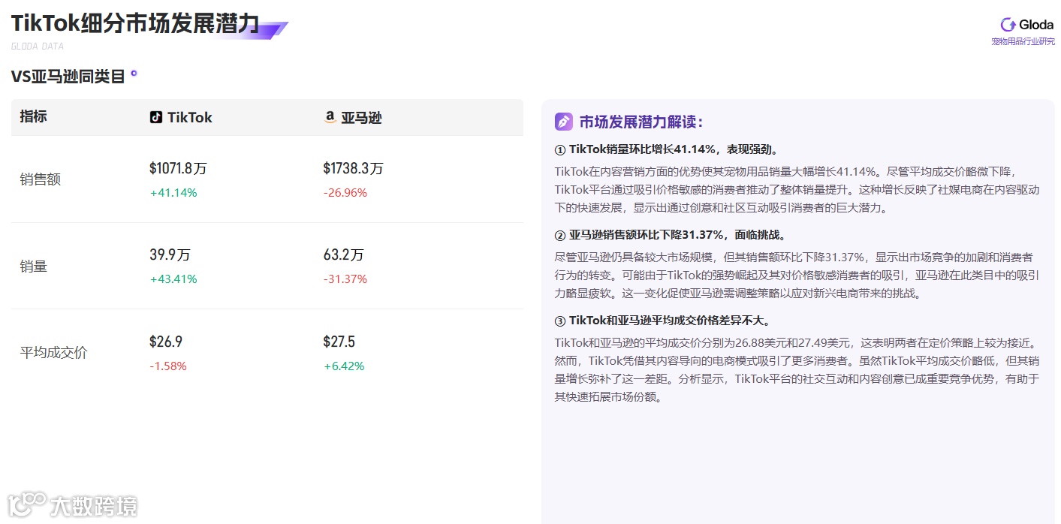Image resolution: width=1061 pixels, height=524 pixels.
Task: Click the VS亚马逊同类目 heading
Action: pyautogui.click(x=68, y=76)
